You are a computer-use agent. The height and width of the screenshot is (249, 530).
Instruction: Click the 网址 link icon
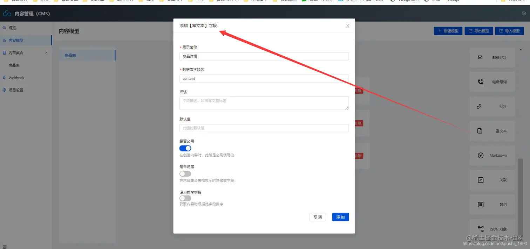point(479,106)
